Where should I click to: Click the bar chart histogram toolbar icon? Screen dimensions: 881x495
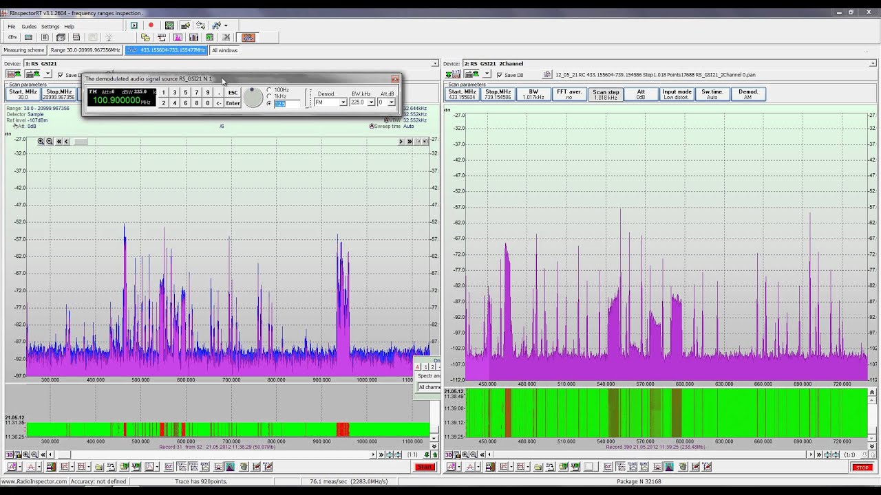pyautogui.click(x=193, y=37)
